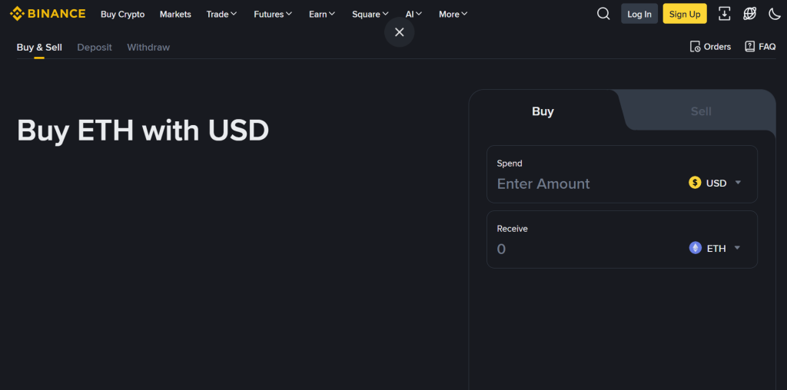
Task: Expand the USD currency dropdown
Action: pyautogui.click(x=716, y=183)
